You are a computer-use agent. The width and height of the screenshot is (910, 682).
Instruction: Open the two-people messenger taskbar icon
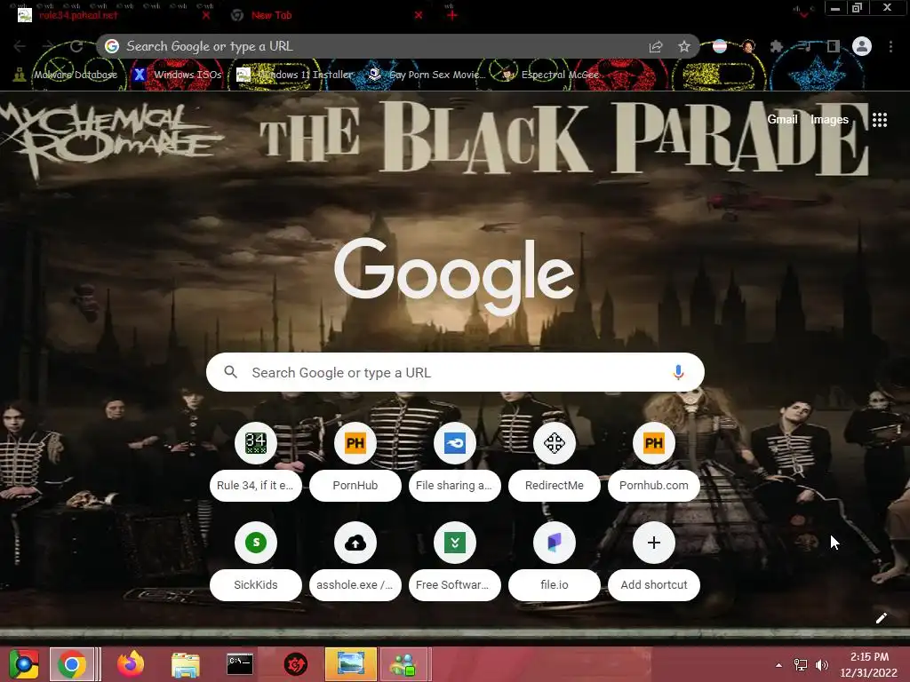click(x=404, y=664)
